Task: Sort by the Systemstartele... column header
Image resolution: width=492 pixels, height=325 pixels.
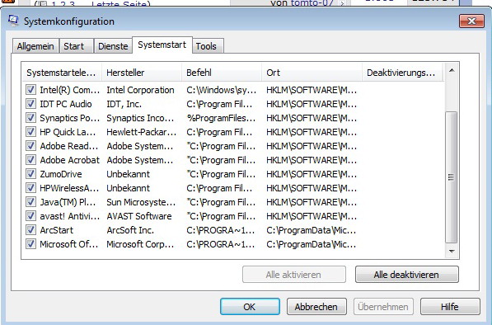Action: 62,73
